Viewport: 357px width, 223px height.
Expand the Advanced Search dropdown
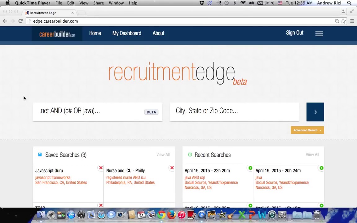tap(307, 130)
